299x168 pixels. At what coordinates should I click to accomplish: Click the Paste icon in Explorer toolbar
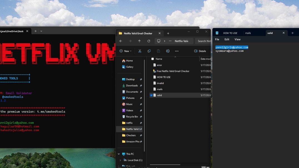(x=158, y=51)
